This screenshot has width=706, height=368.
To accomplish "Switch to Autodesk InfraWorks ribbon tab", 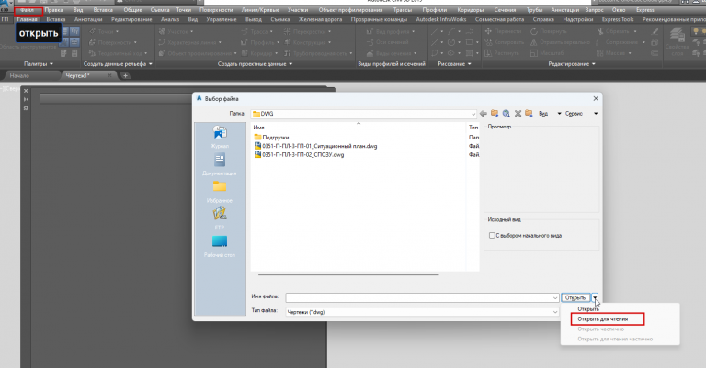I will (441, 19).
